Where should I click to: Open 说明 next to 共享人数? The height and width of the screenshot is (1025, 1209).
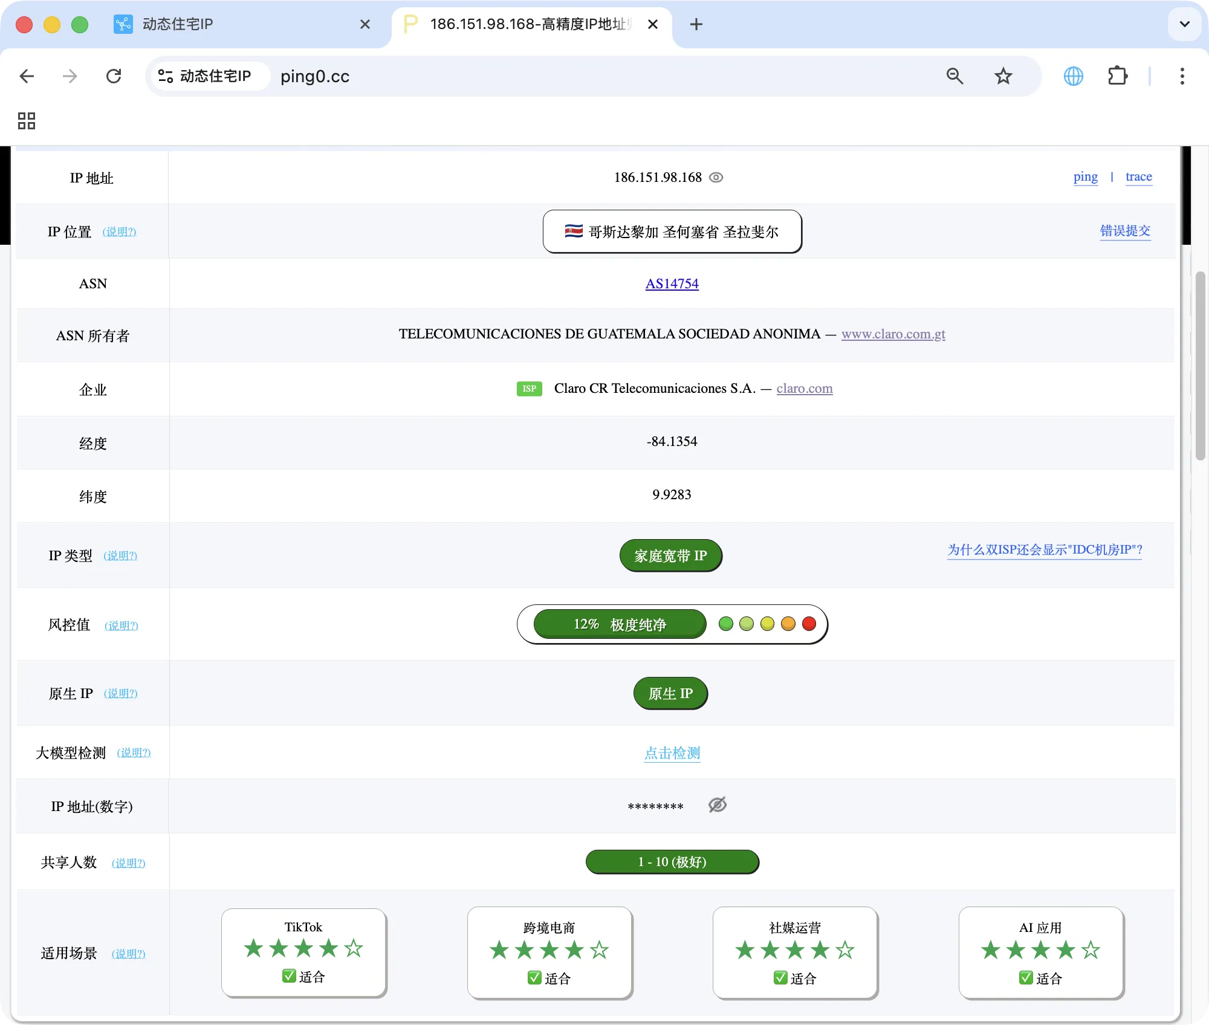click(128, 864)
